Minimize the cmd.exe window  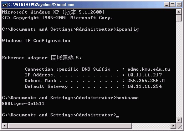(x=167, y=5)
